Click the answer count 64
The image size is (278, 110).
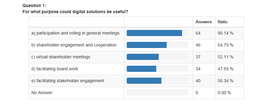click(x=198, y=33)
